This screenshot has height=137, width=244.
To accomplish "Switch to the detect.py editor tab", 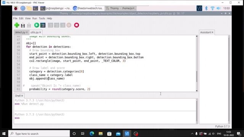I will click(x=20, y=32).
